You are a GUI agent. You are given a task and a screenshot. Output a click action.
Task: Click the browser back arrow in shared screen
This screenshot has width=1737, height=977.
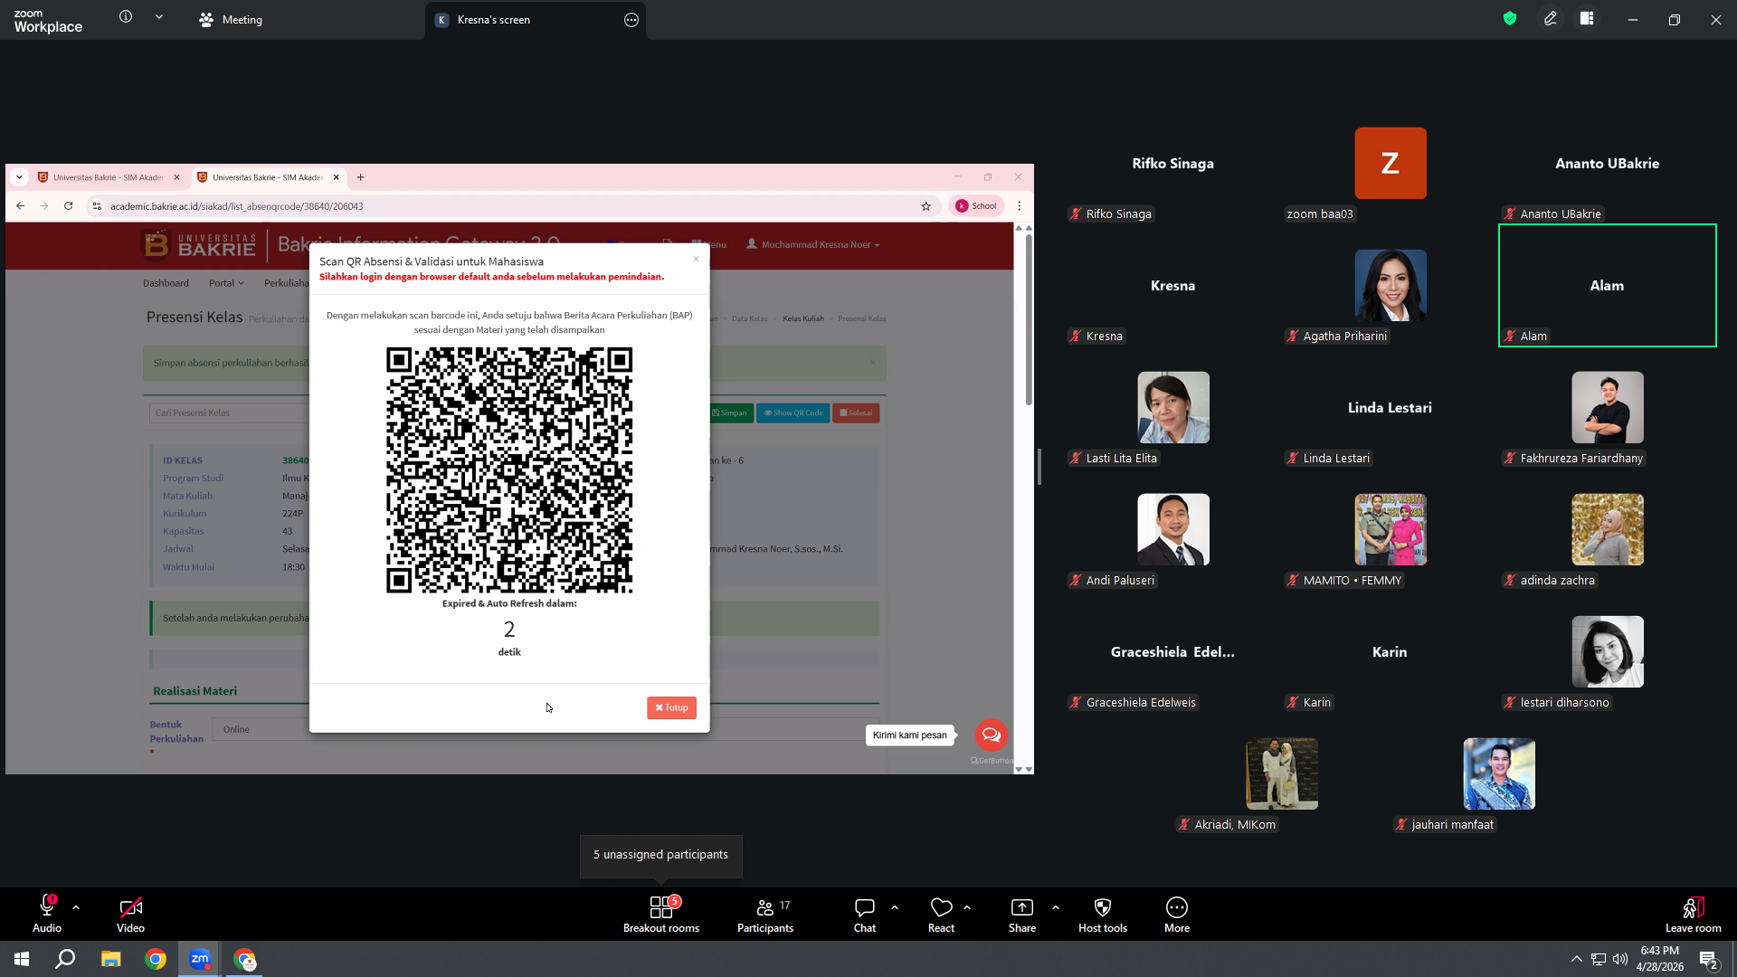point(20,206)
